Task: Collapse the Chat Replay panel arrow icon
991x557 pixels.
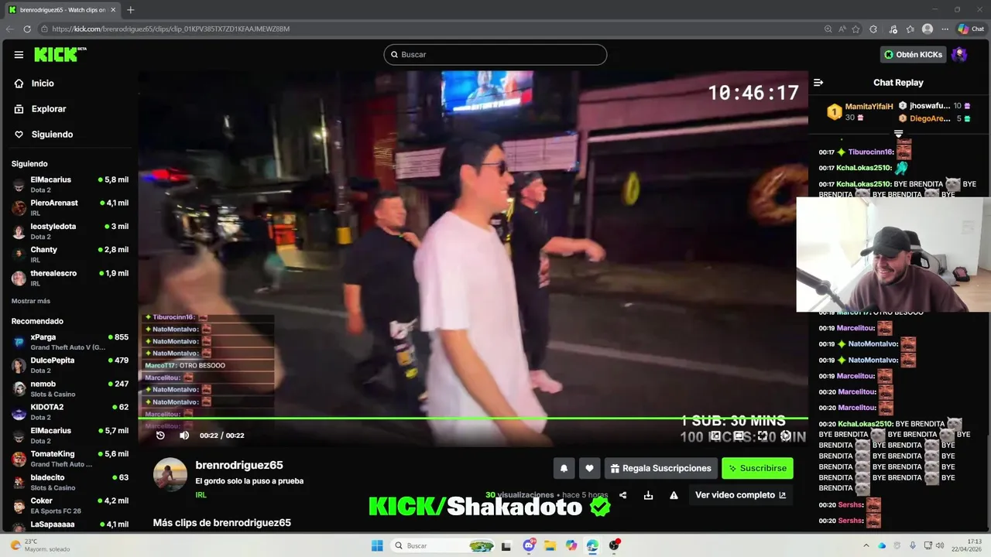Action: click(818, 83)
